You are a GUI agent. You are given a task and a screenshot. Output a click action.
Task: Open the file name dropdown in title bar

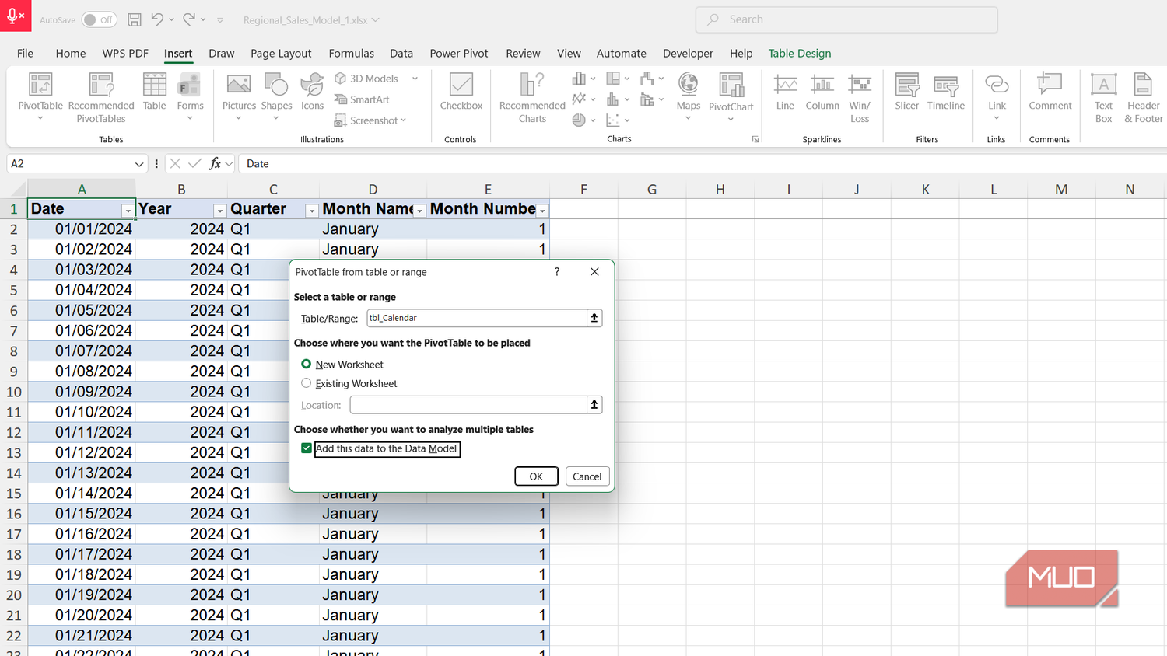tap(376, 20)
